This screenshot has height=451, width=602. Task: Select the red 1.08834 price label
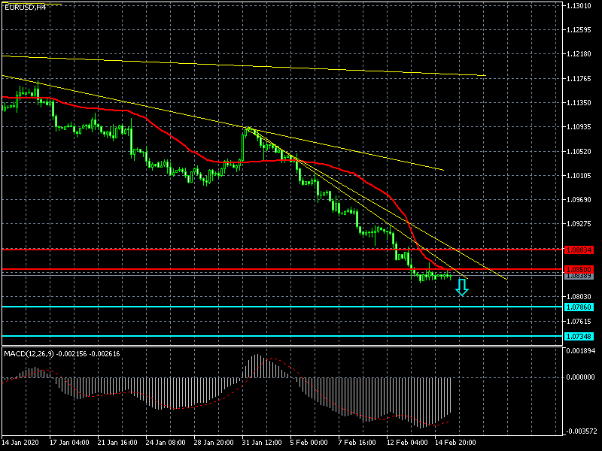(x=579, y=249)
